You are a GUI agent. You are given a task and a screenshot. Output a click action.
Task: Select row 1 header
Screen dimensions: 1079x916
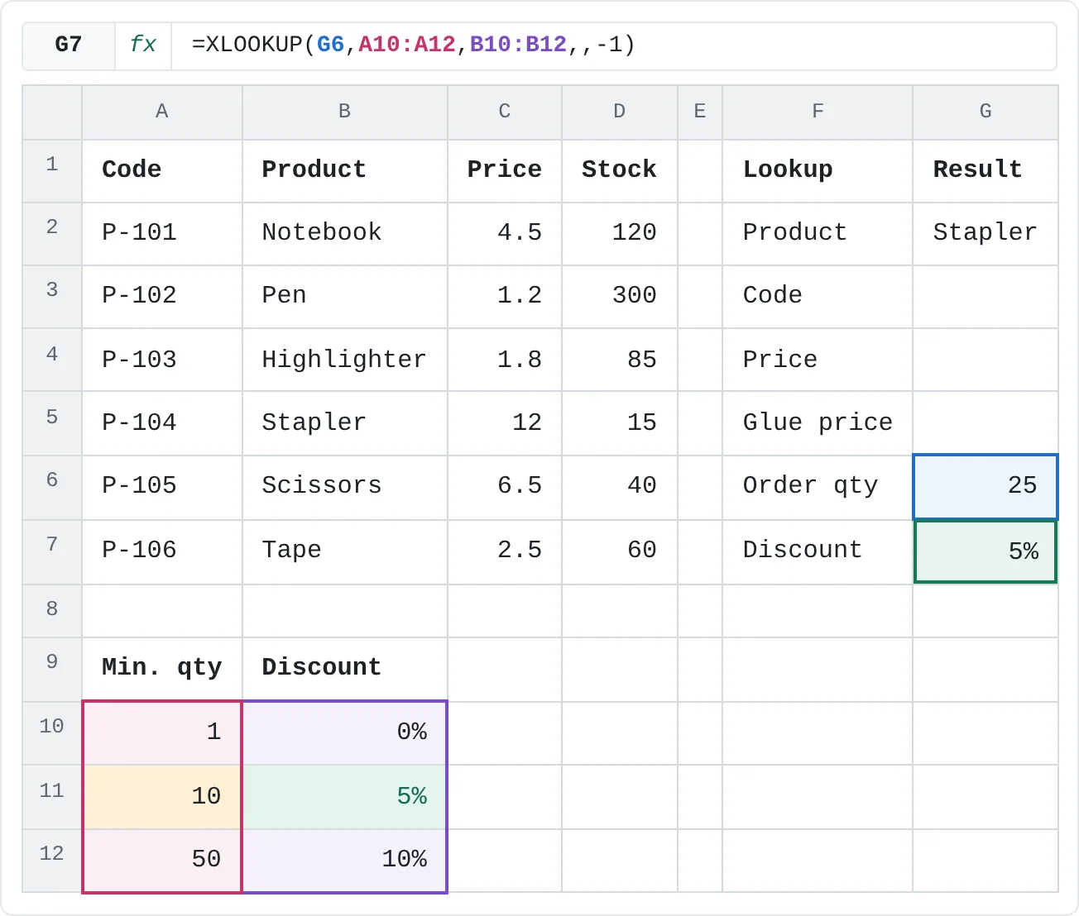click(x=52, y=171)
